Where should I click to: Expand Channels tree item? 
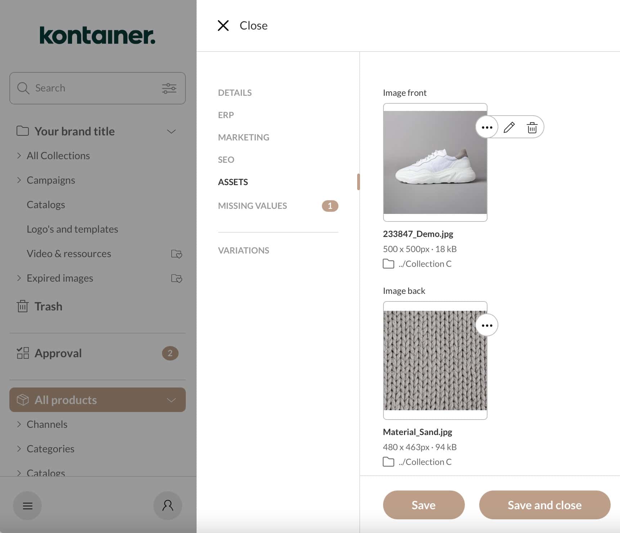point(19,424)
